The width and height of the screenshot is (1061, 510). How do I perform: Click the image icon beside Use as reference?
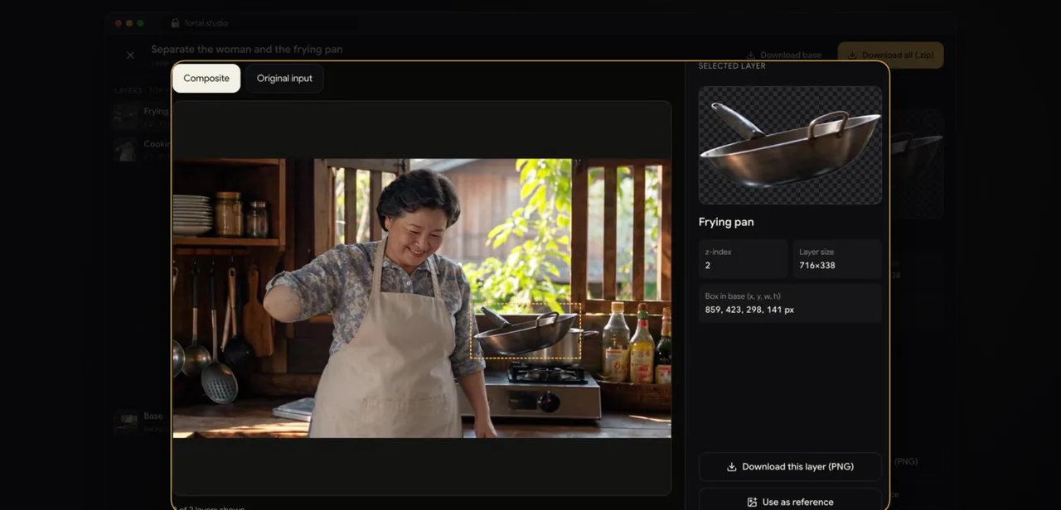click(752, 503)
